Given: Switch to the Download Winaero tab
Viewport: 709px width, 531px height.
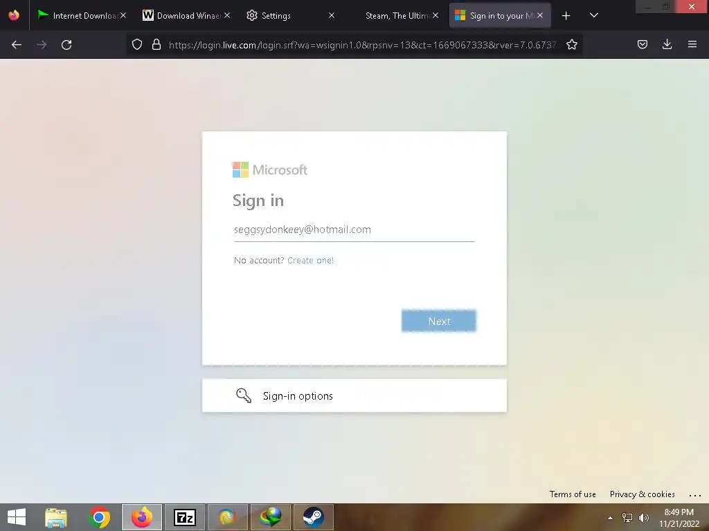Looking at the screenshot, I should tap(182, 16).
